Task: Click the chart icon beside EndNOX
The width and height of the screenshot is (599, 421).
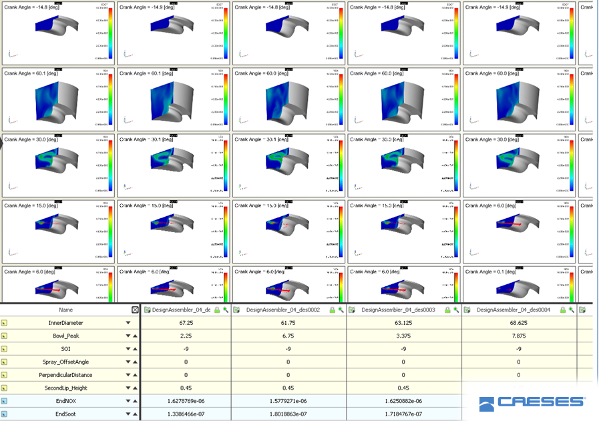Action: pos(5,401)
